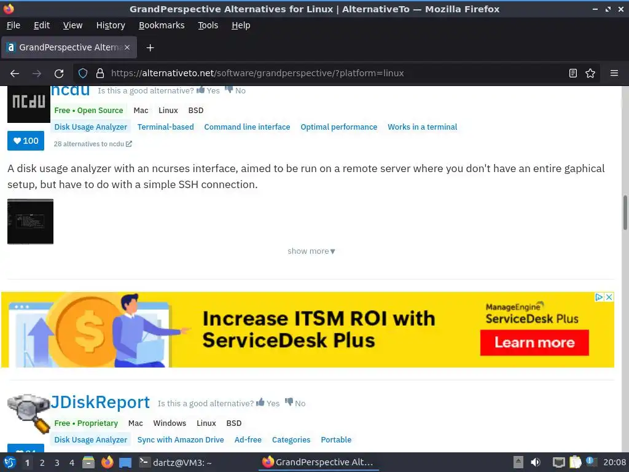
Task: Open network icon in system tray
Action: (558, 462)
